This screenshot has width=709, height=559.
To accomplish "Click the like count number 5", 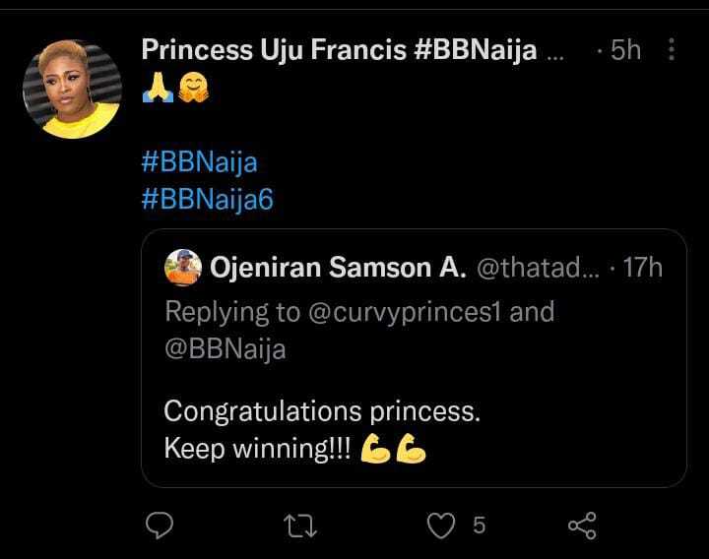I will [x=479, y=527].
